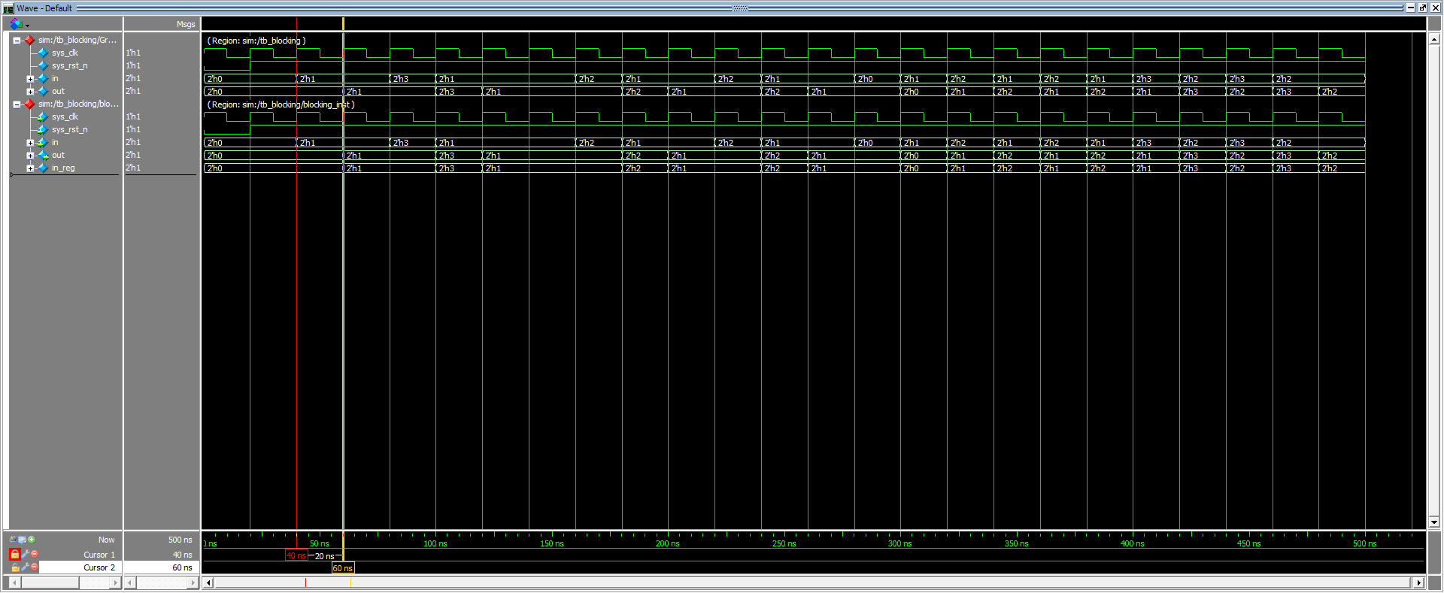The width and height of the screenshot is (1444, 593).
Task: Select the Cursor 1 time value of 40 ns
Action: coord(182,555)
